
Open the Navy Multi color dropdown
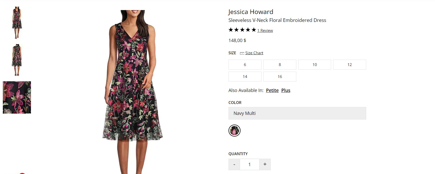[x=297, y=113]
